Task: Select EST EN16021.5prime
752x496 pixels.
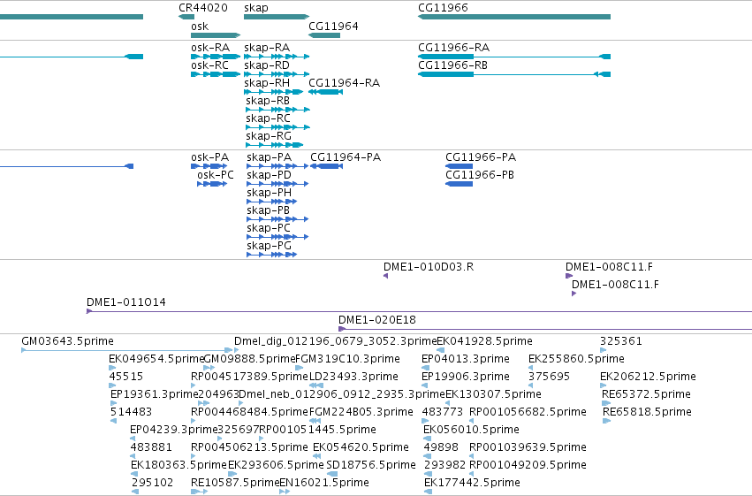Action: tap(324, 484)
